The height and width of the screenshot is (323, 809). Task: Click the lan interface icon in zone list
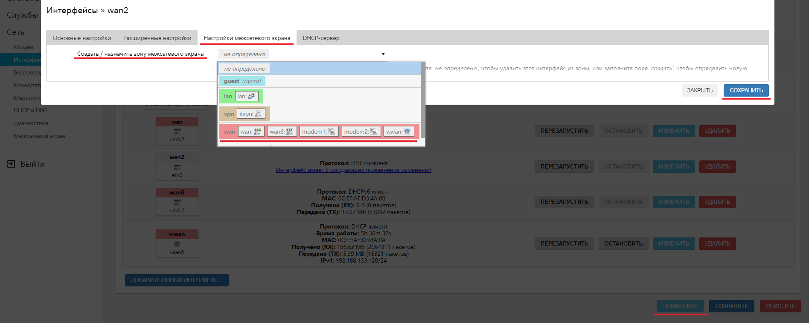click(251, 96)
